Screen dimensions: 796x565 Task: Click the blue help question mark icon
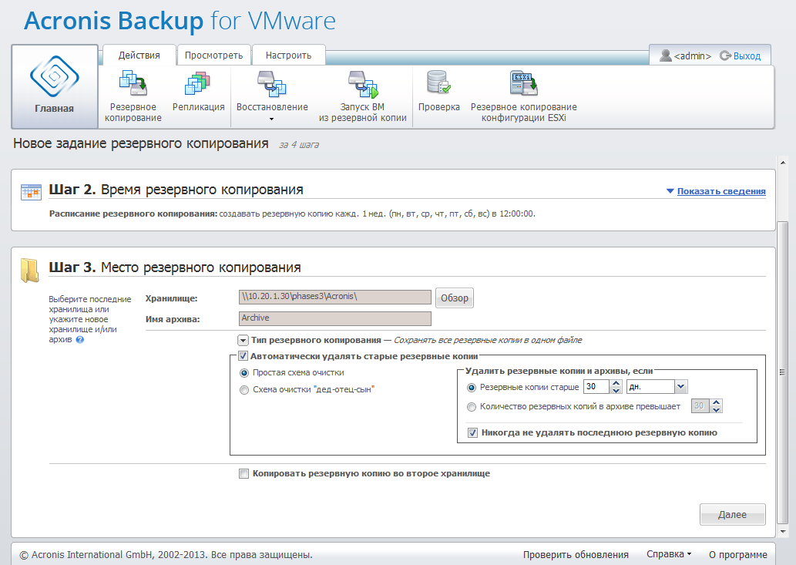(x=79, y=340)
